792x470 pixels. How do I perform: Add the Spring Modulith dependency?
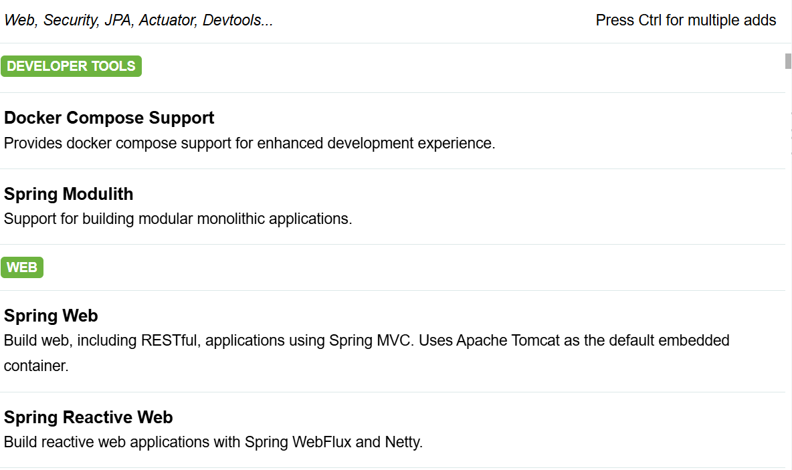point(393,207)
